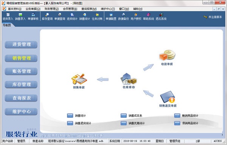Open 帮助系统 from the toolbar
The height and width of the screenshot is (145, 227).
[149, 17]
